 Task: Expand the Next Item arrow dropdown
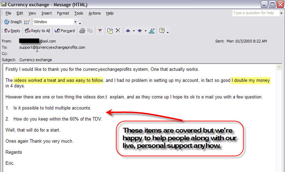(145, 31)
